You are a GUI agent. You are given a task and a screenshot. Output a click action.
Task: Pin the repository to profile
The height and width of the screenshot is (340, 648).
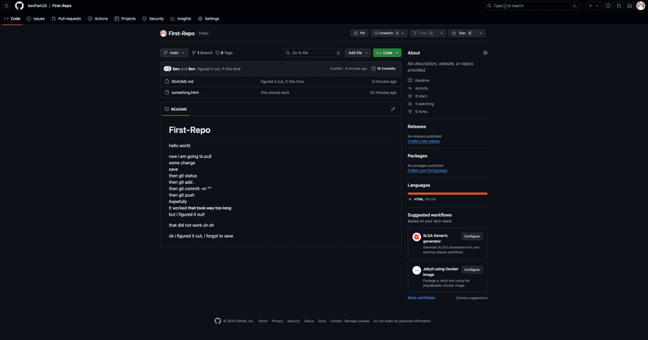pyautogui.click(x=359, y=34)
